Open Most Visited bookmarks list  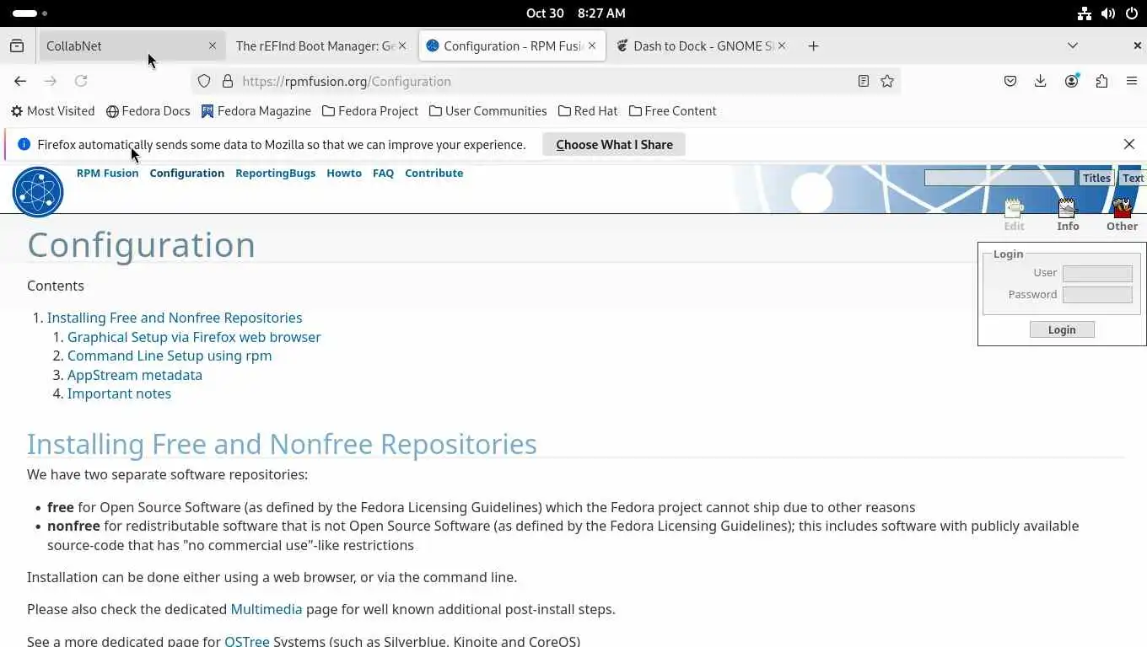(53, 111)
